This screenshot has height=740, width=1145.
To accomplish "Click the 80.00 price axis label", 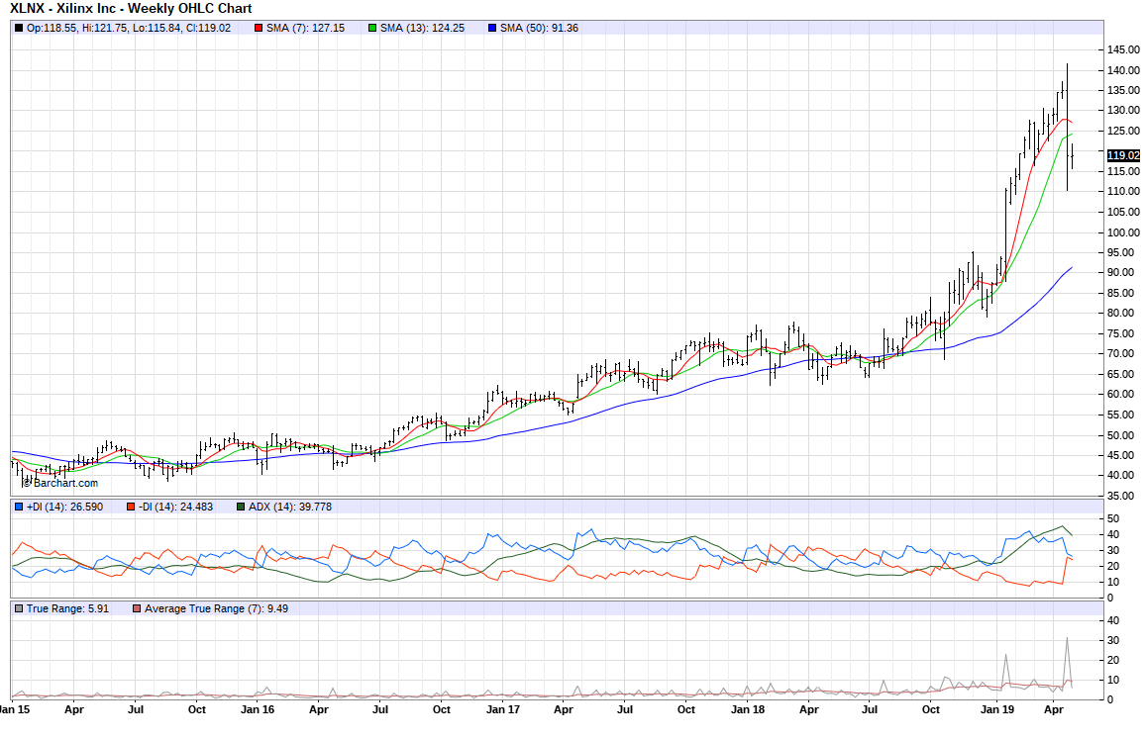I will coord(1121,314).
